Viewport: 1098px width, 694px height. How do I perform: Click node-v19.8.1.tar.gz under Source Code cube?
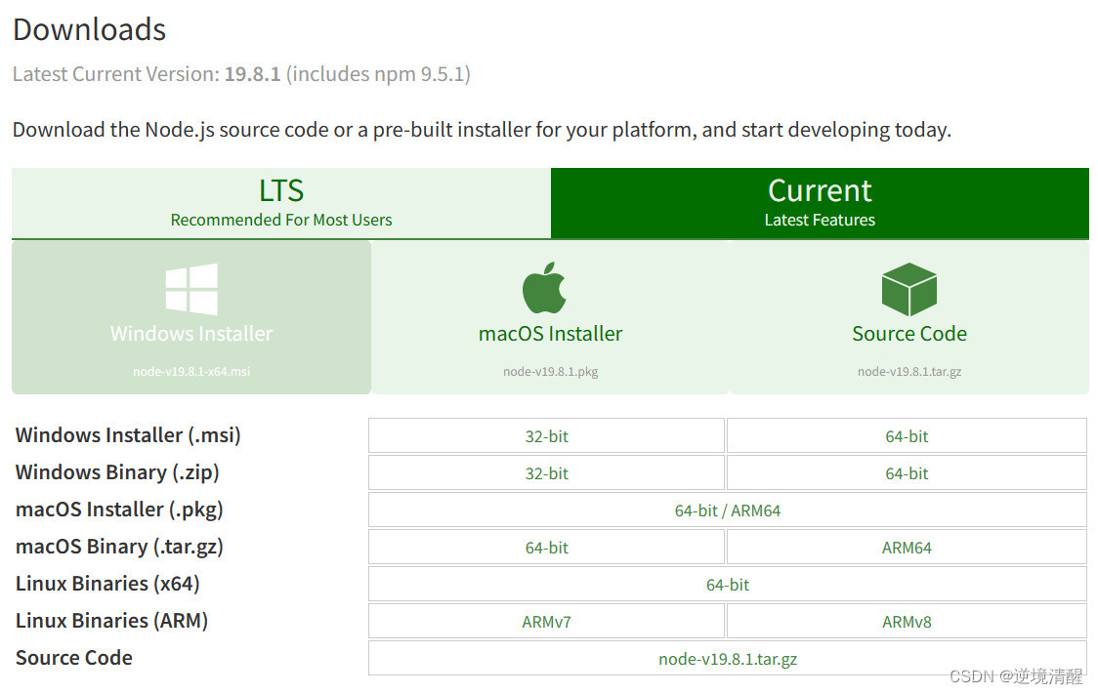[908, 372]
